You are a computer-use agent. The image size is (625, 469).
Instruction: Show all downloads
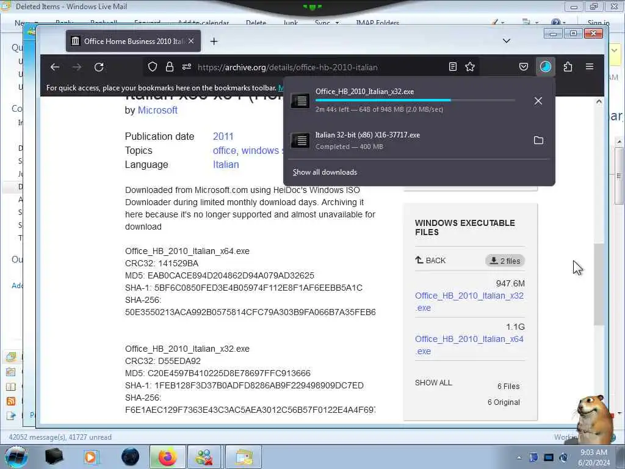pyautogui.click(x=325, y=172)
